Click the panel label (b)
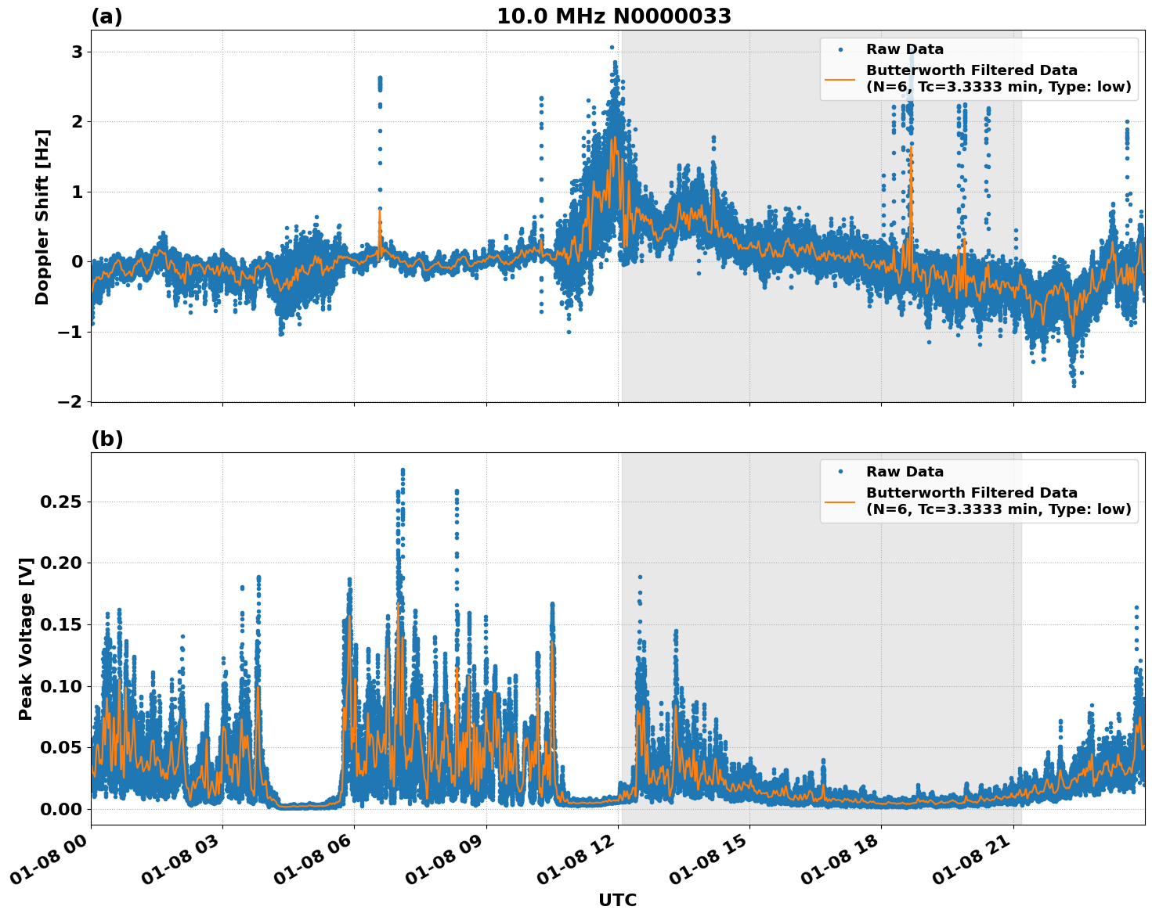Viewport: 1152px width, 917px height. click(107, 439)
